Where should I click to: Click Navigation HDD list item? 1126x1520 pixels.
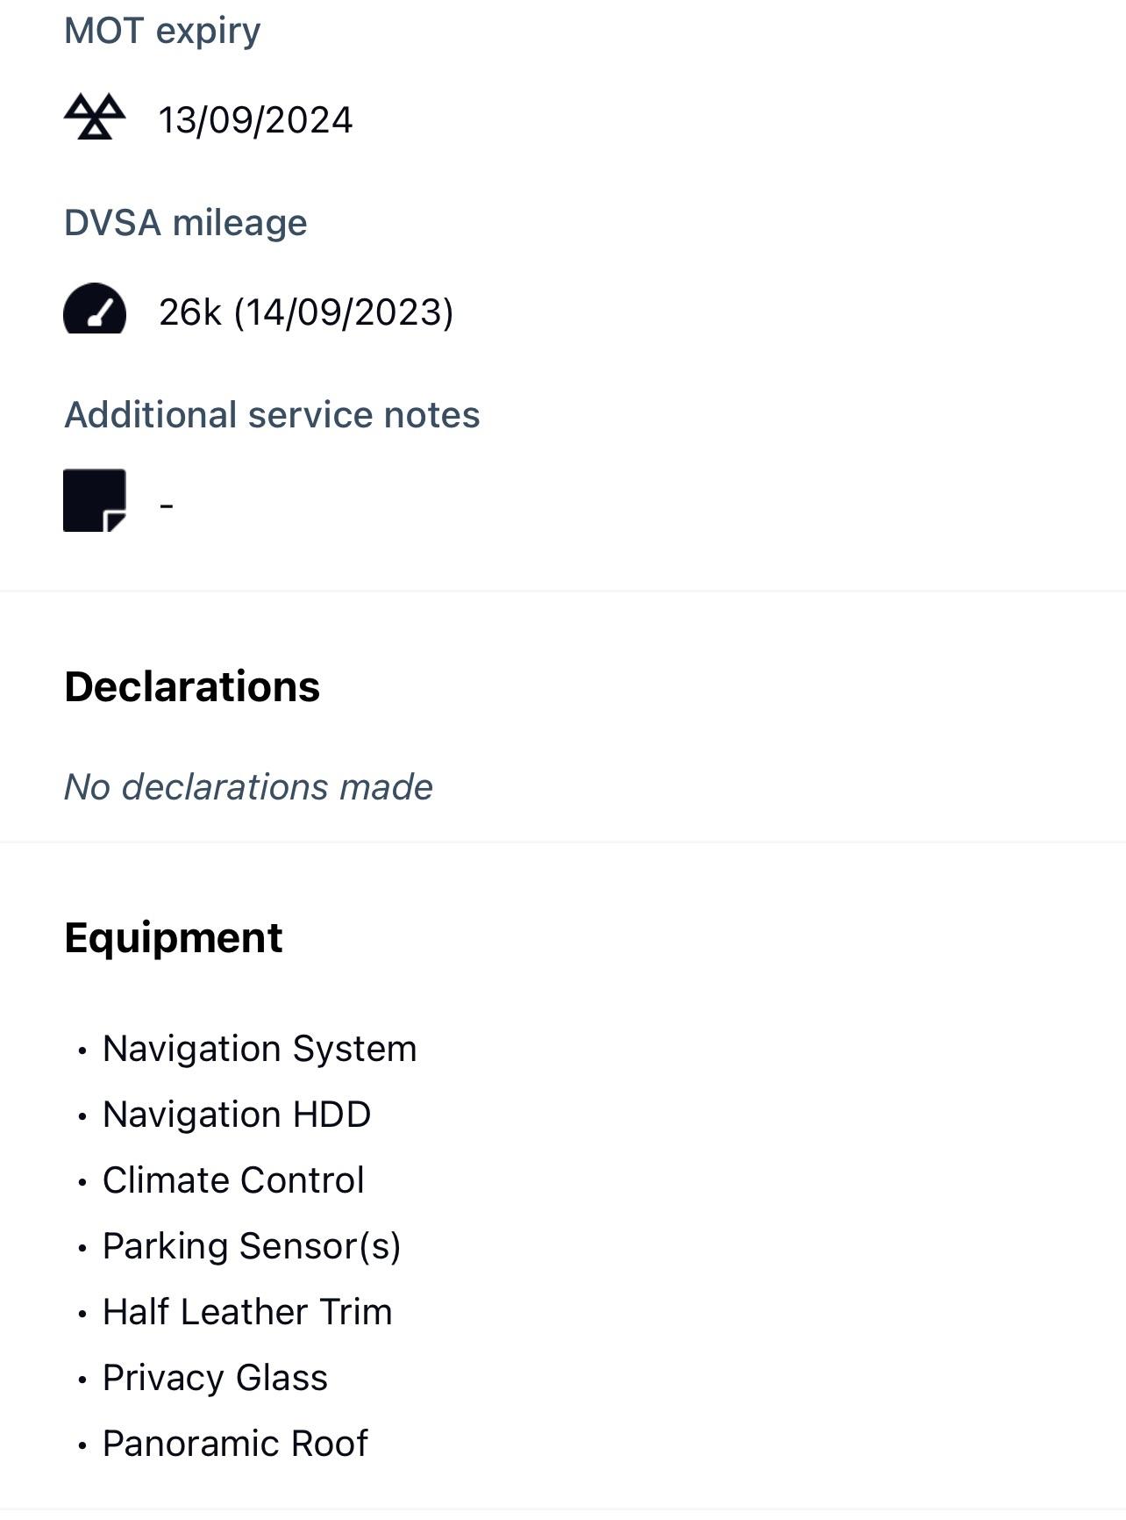pyautogui.click(x=237, y=1115)
